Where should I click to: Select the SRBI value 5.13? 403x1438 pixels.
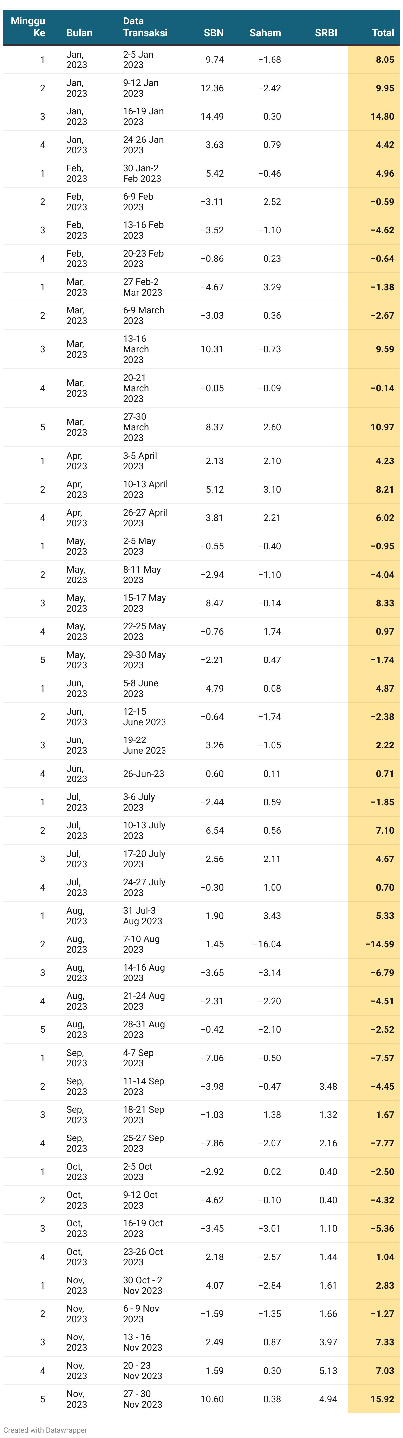point(328,1371)
